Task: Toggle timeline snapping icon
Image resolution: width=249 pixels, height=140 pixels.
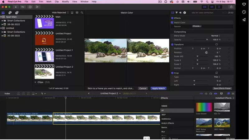Action: coord(215,94)
